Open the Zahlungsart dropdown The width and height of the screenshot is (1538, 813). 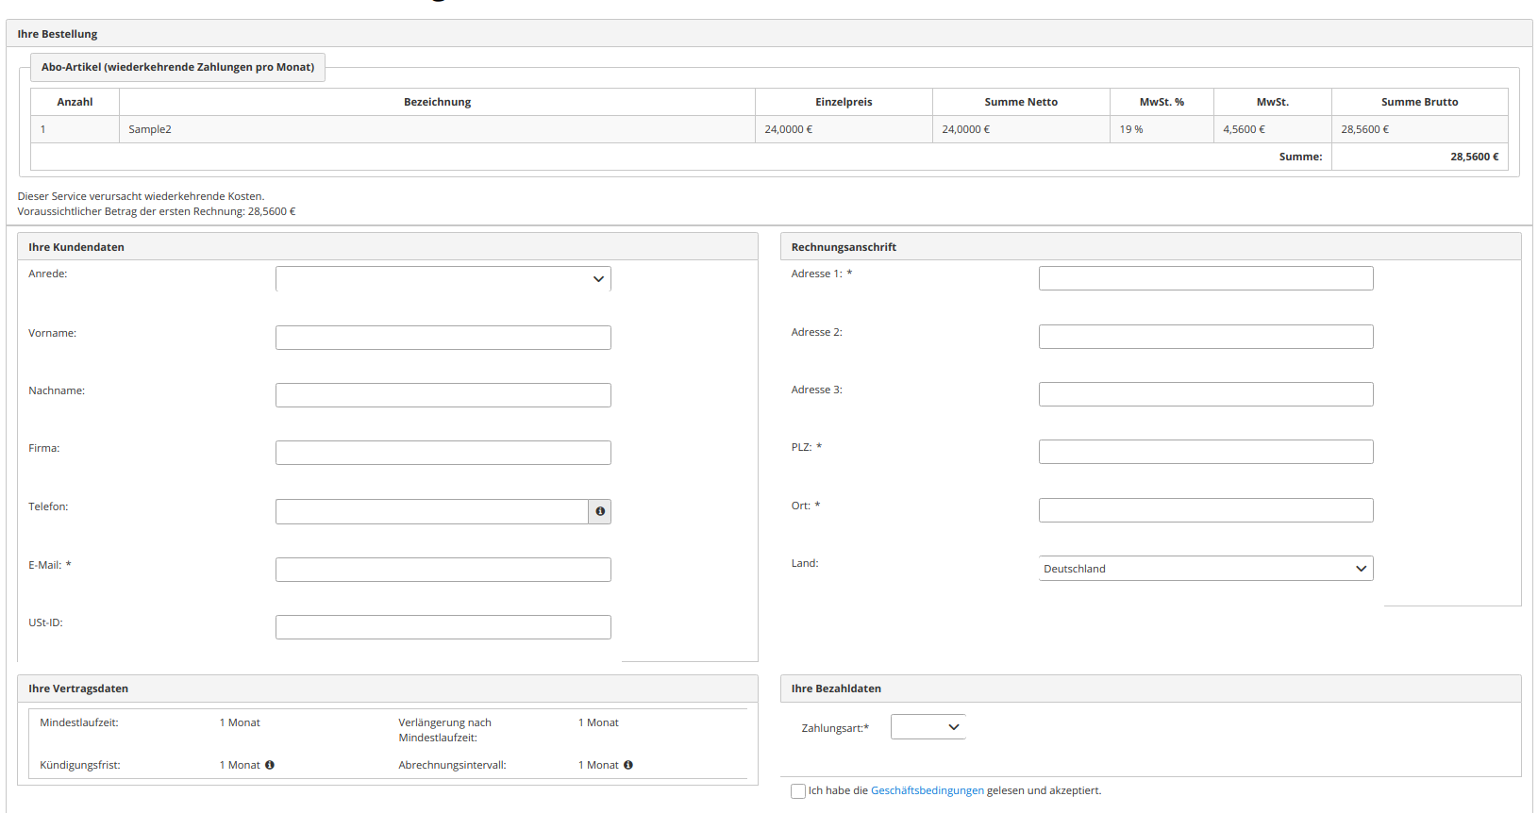pyautogui.click(x=928, y=727)
